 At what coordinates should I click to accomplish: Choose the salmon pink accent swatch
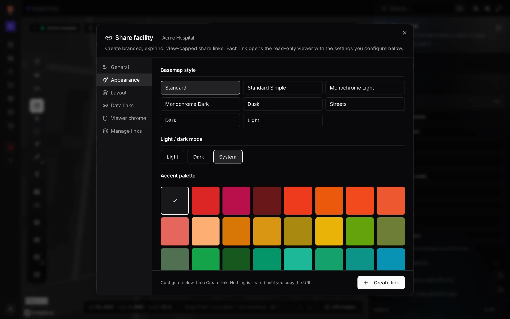coord(175,232)
